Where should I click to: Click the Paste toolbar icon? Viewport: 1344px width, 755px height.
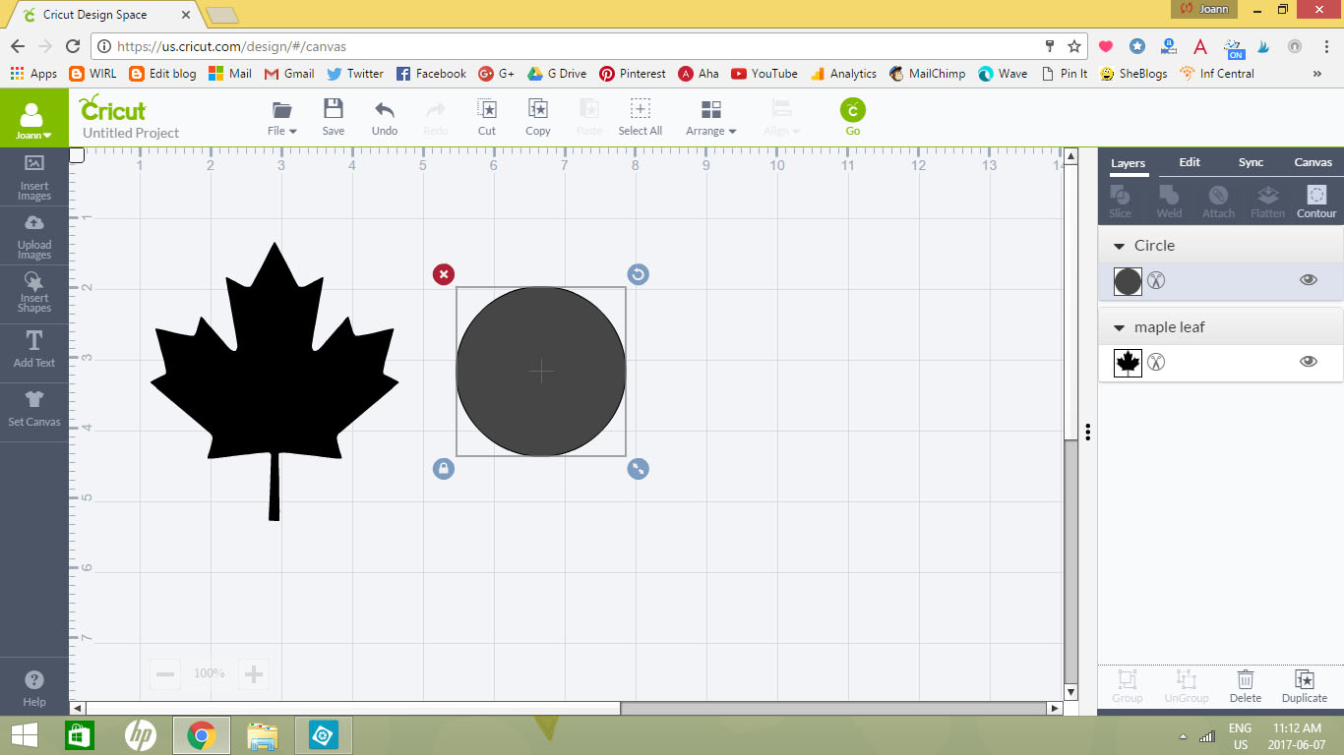[x=589, y=117]
